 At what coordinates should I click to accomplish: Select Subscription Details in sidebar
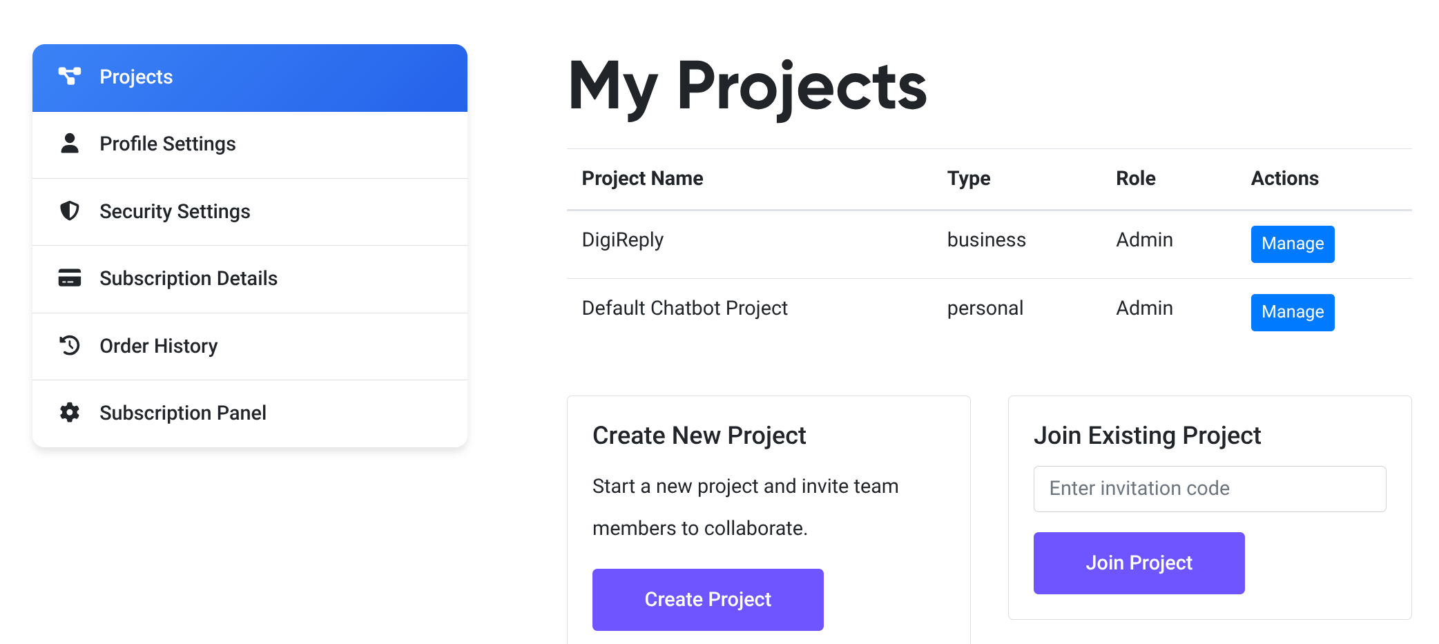(x=250, y=280)
